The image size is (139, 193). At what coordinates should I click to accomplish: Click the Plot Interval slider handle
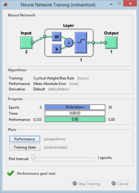[33, 158]
